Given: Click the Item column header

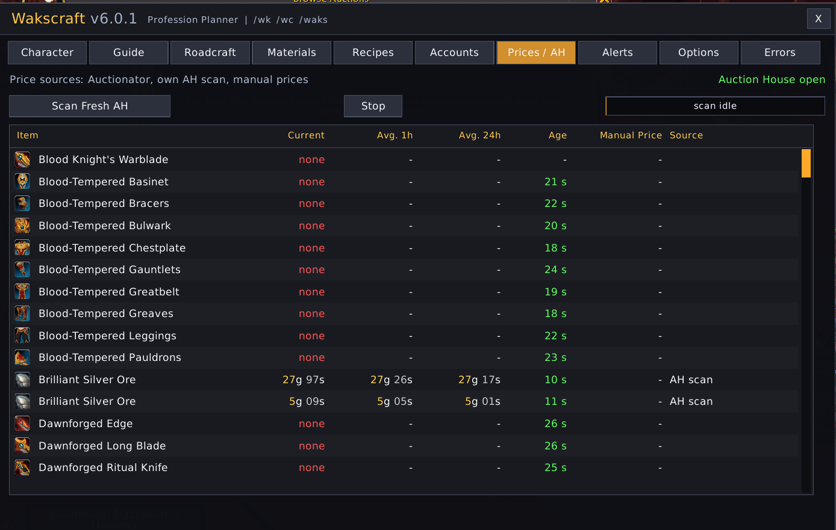Looking at the screenshot, I should coord(28,135).
